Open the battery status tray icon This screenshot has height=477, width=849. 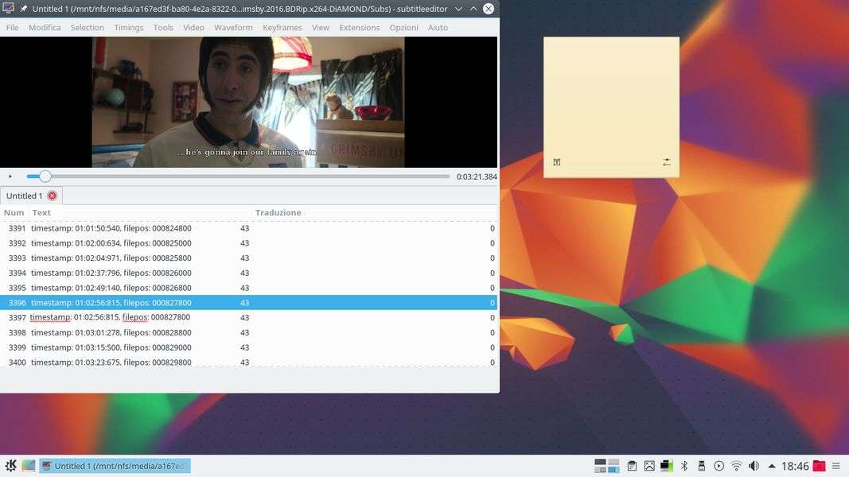667,466
